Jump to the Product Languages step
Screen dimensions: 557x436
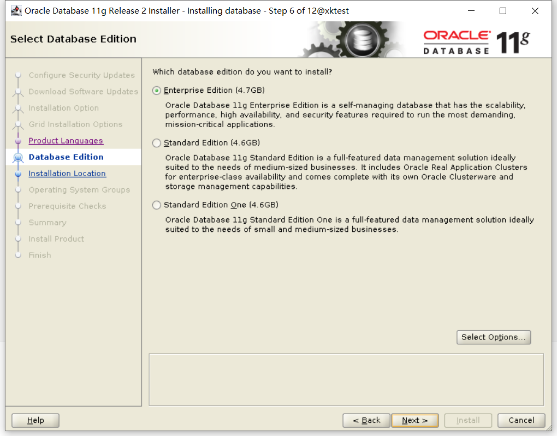point(66,141)
